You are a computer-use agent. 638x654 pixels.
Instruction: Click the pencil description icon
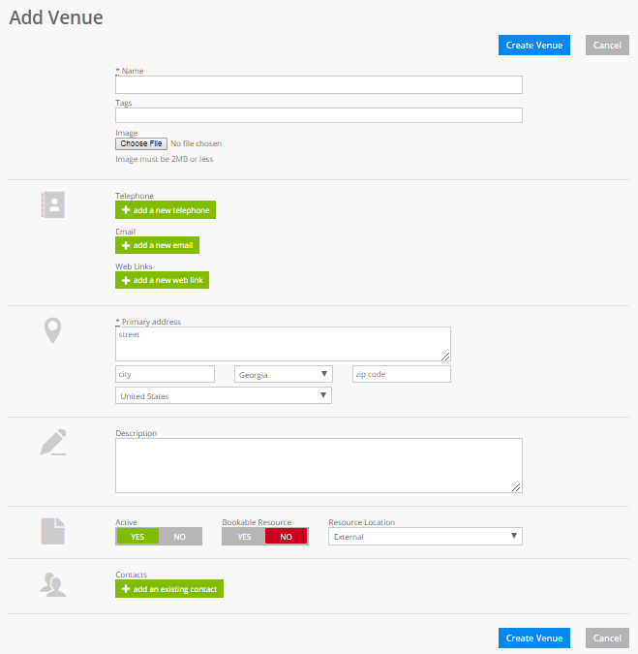pos(53,442)
